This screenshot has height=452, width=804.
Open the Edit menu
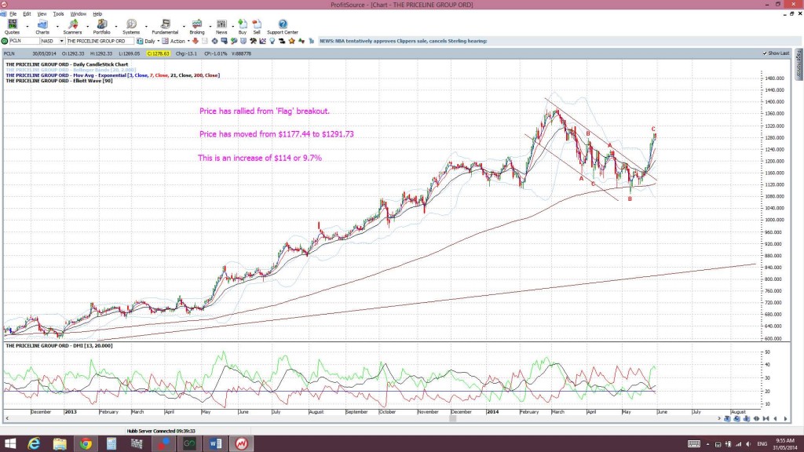pos(27,14)
